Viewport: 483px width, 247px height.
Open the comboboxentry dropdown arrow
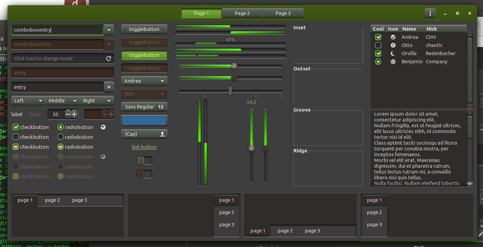[109, 30]
